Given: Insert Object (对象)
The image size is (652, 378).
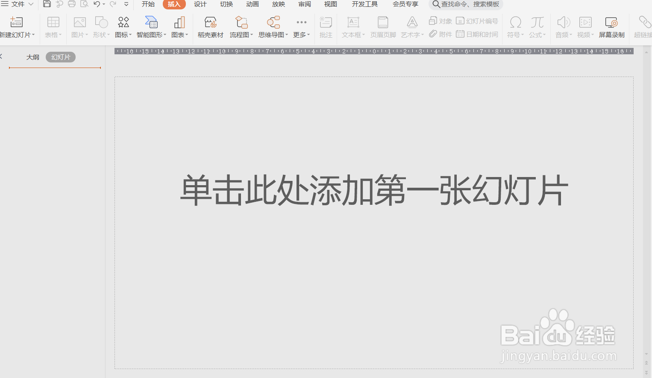Looking at the screenshot, I should [441, 21].
